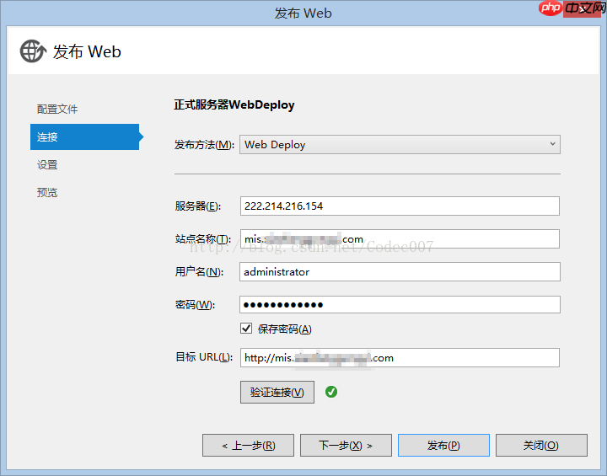Click the 站点名称(T) label

[203, 238]
